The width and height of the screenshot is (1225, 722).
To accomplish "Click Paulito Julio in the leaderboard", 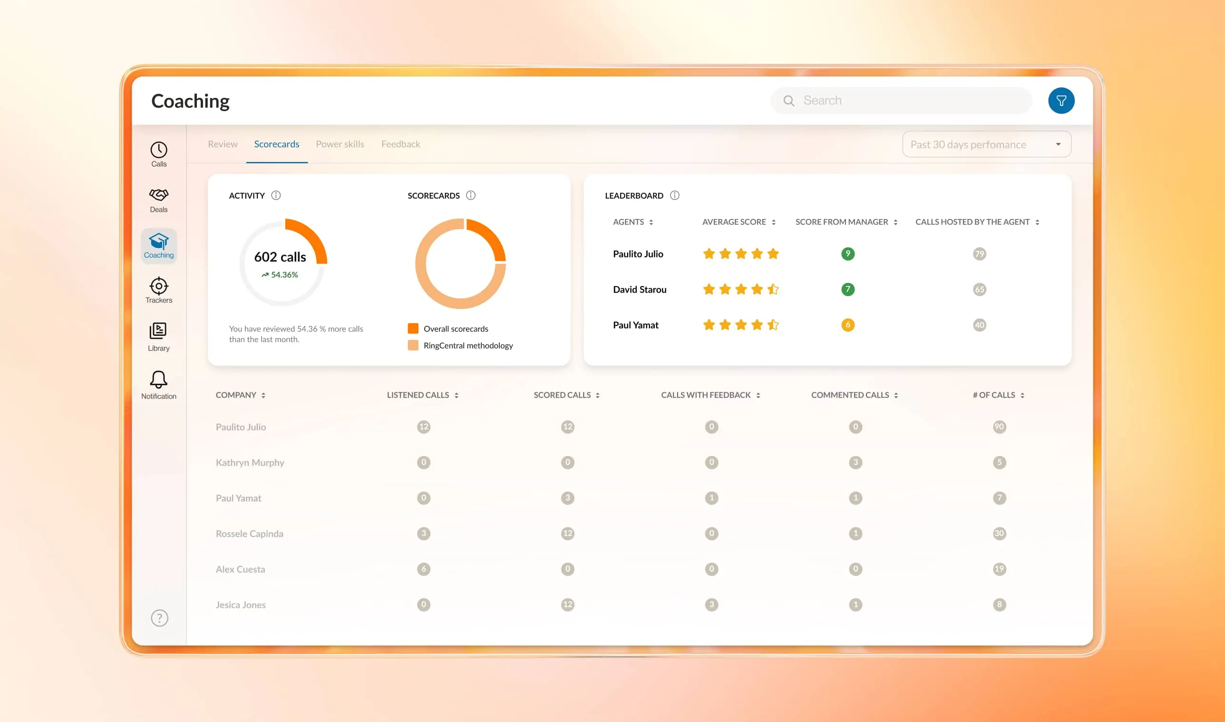I will coord(638,254).
